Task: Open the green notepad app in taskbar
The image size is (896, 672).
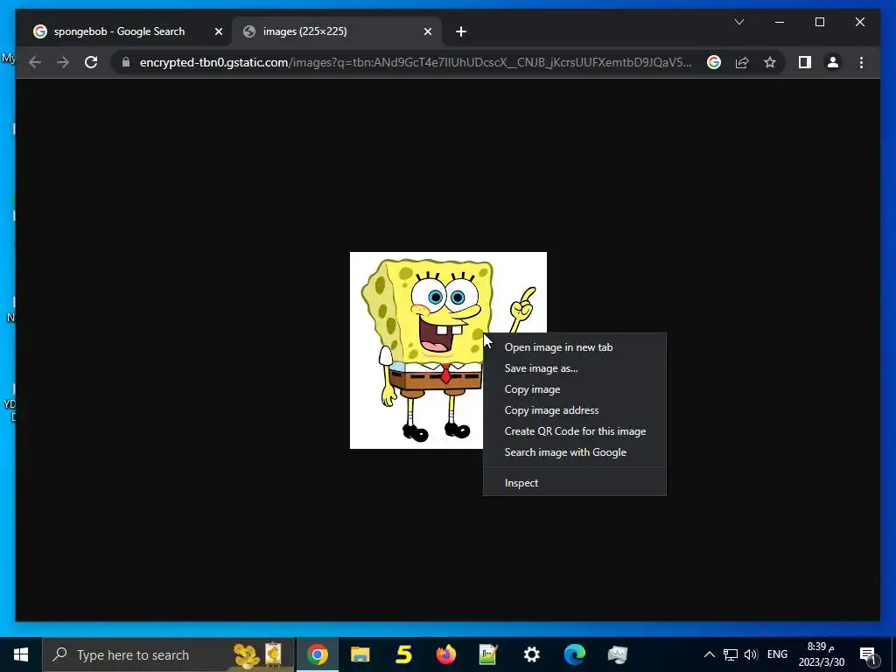Action: 488,654
